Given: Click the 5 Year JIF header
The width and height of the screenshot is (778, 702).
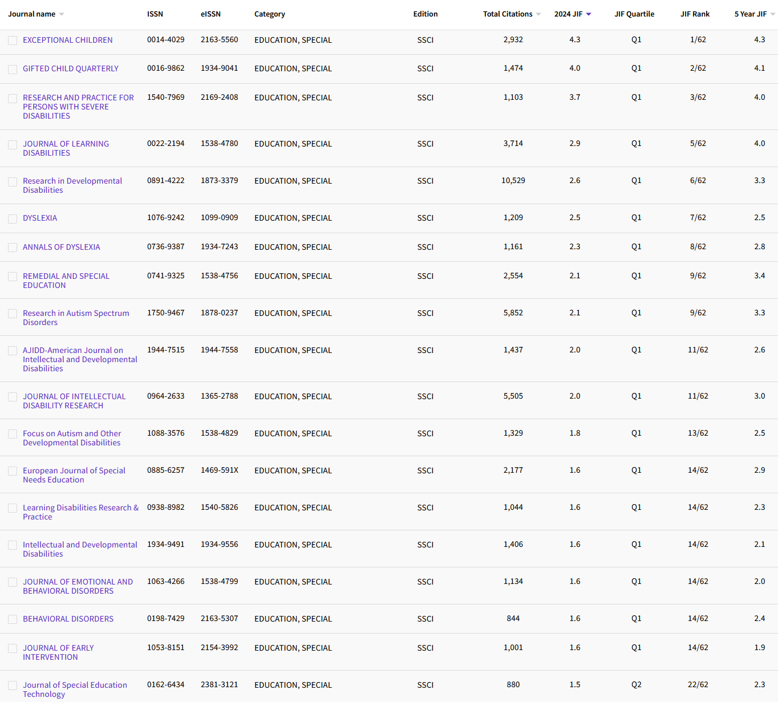Looking at the screenshot, I should (751, 14).
